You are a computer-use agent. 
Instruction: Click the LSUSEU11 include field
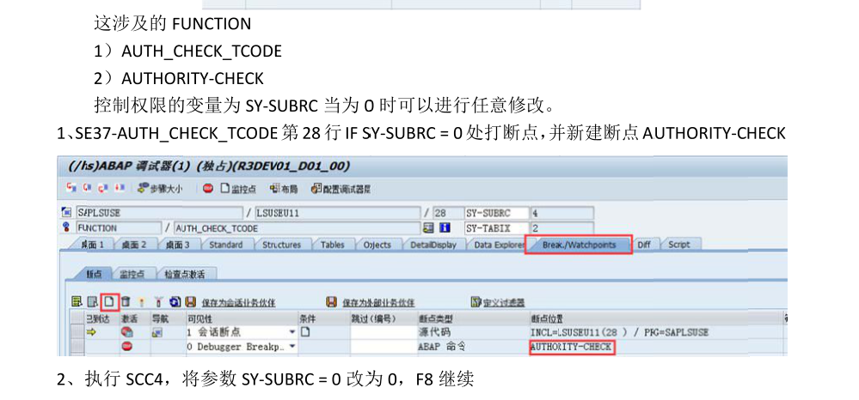pos(337,213)
